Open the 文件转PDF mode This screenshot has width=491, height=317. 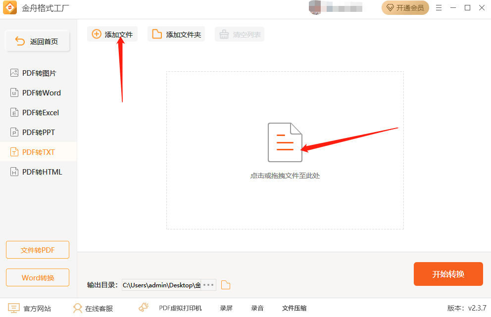[x=38, y=250]
